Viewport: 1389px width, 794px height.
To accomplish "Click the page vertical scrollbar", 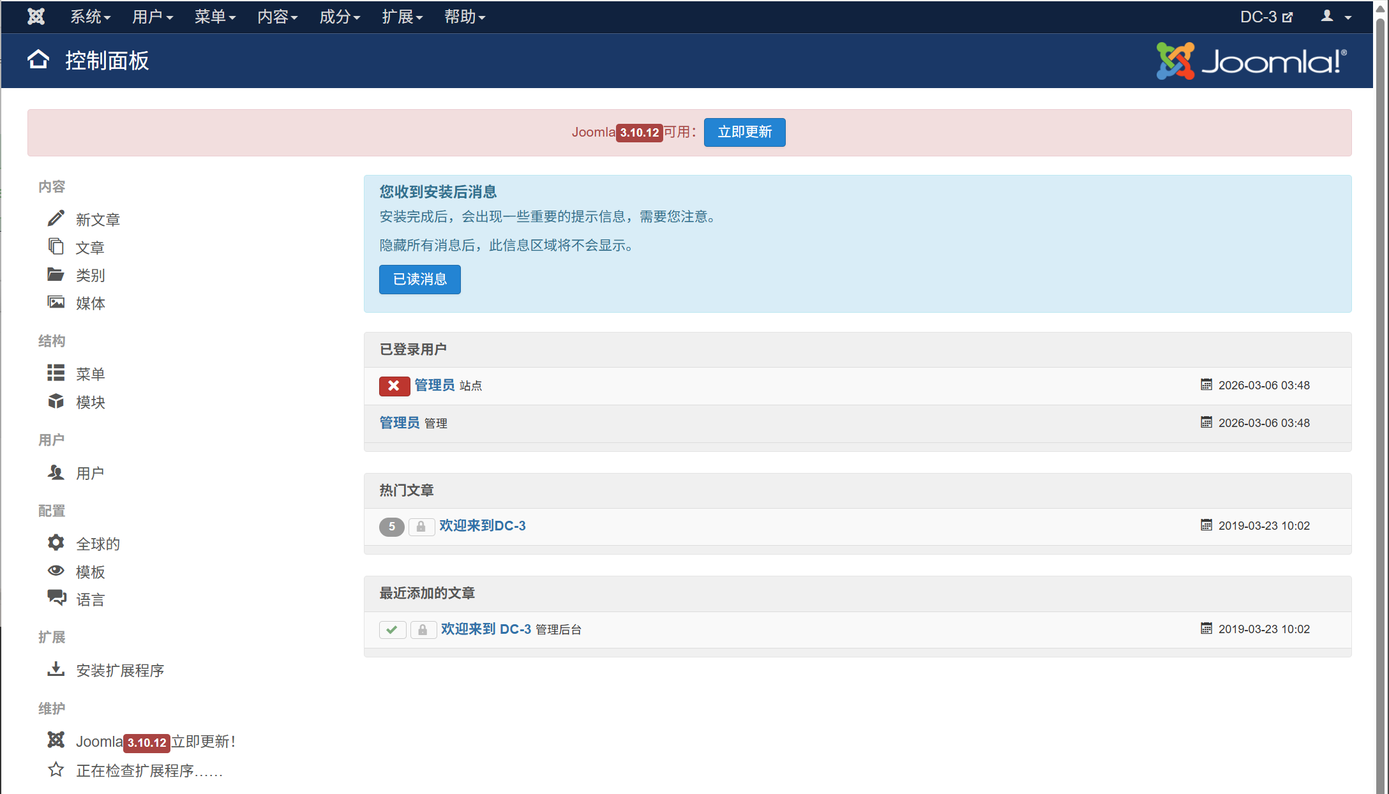I will click(x=1381, y=383).
